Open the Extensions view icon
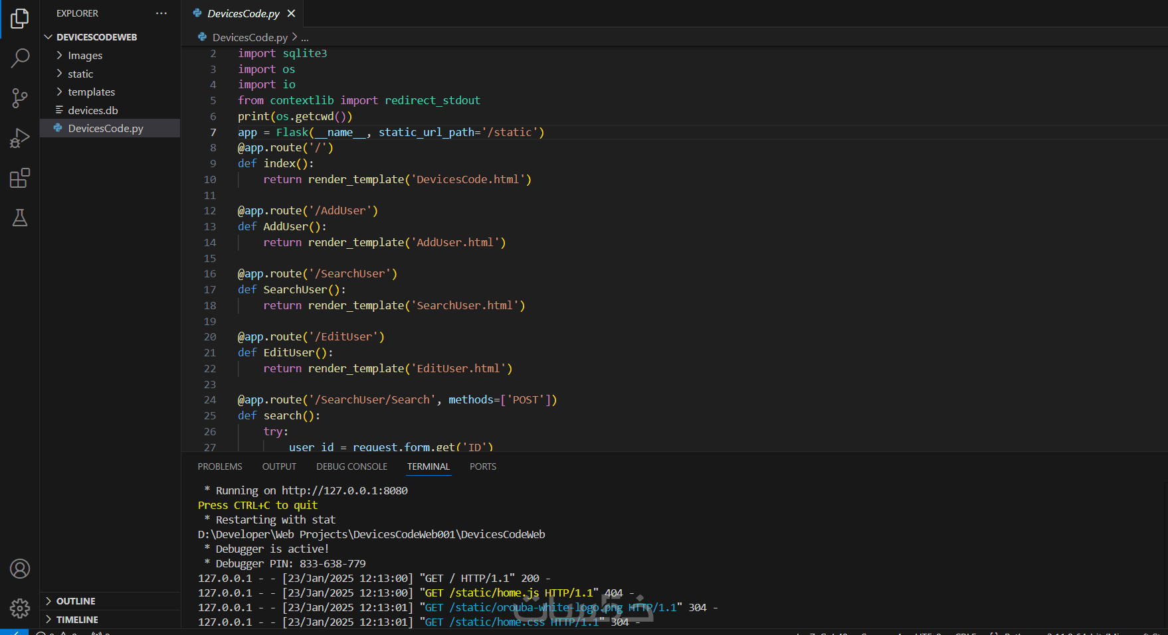The width and height of the screenshot is (1168, 635). coord(20,178)
